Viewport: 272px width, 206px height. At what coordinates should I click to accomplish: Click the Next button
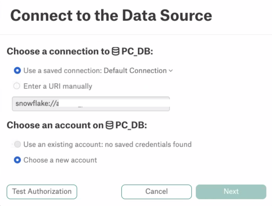[231, 192]
